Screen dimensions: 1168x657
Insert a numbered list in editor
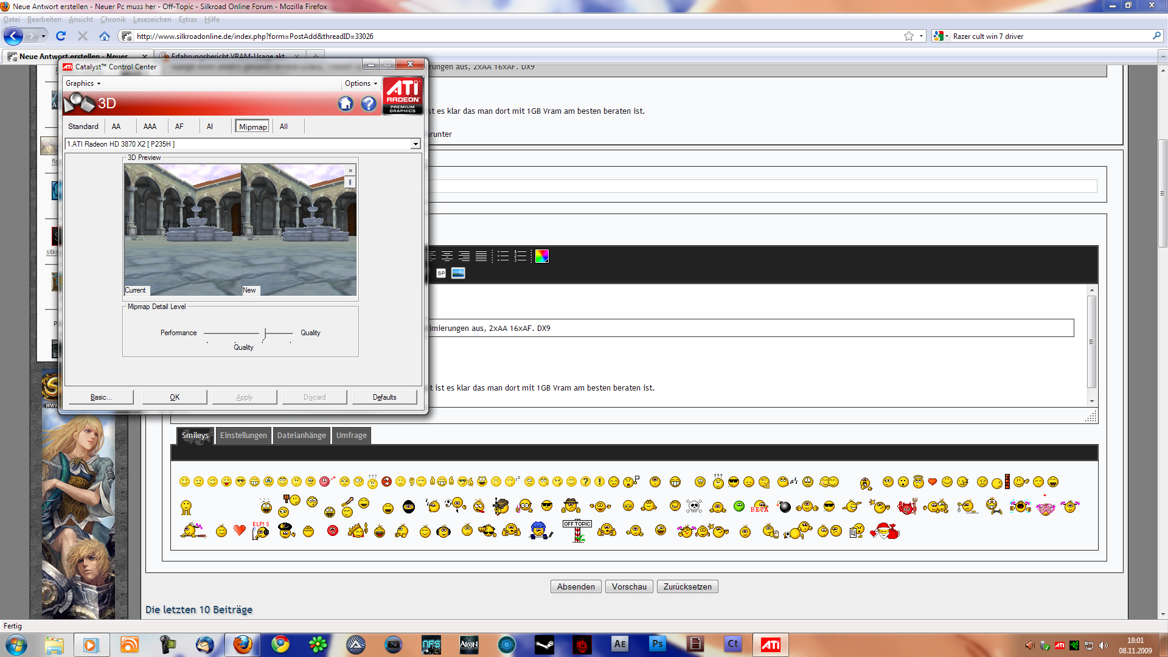click(520, 256)
